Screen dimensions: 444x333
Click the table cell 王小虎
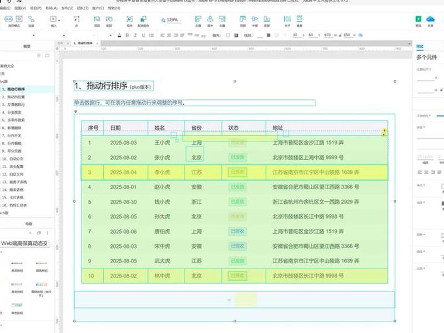coord(162,143)
